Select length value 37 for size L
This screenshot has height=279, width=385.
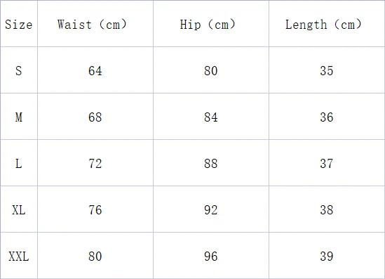[327, 164]
